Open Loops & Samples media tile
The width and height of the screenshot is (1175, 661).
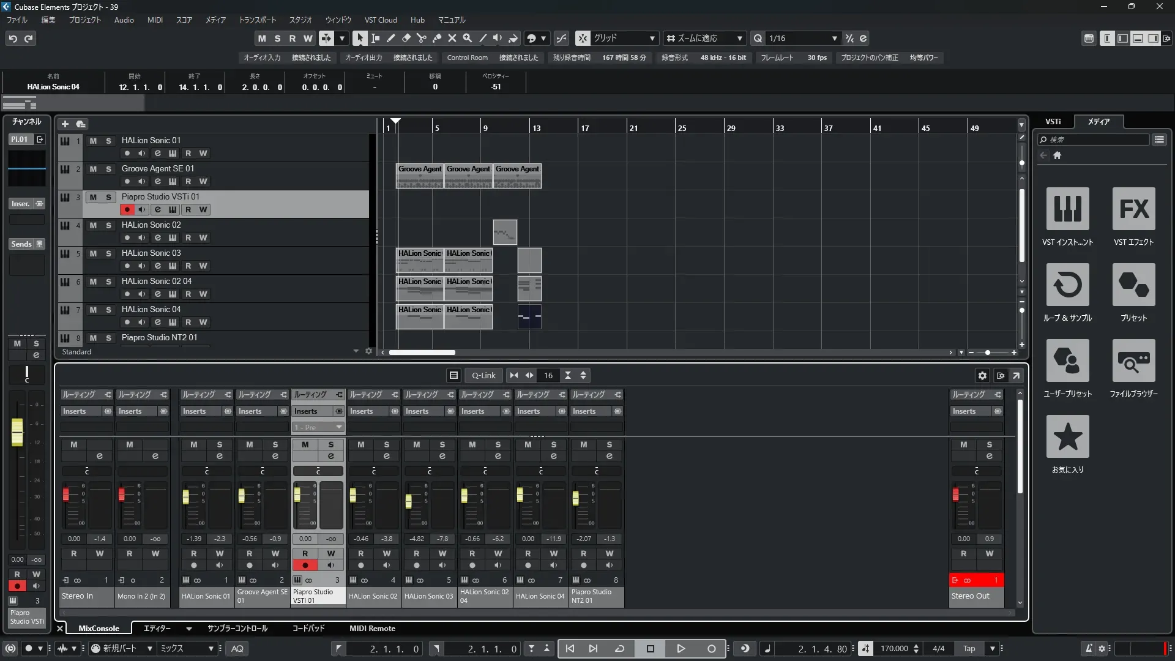point(1067,285)
